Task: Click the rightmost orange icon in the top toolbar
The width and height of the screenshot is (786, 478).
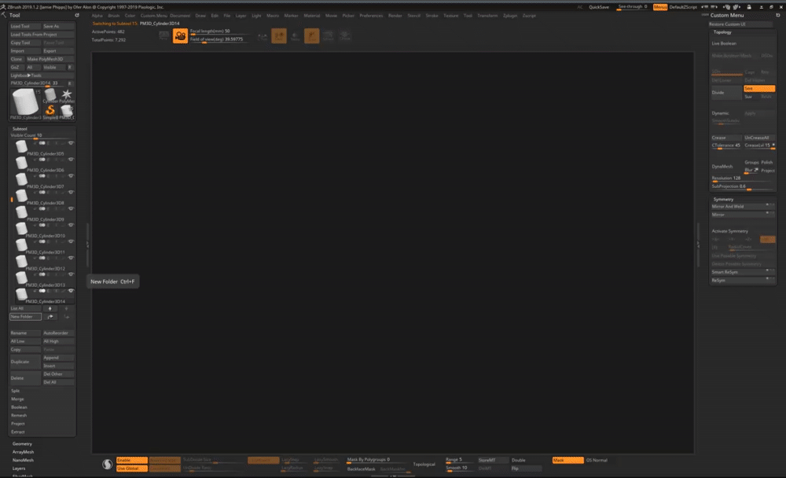Action: pyautogui.click(x=311, y=35)
